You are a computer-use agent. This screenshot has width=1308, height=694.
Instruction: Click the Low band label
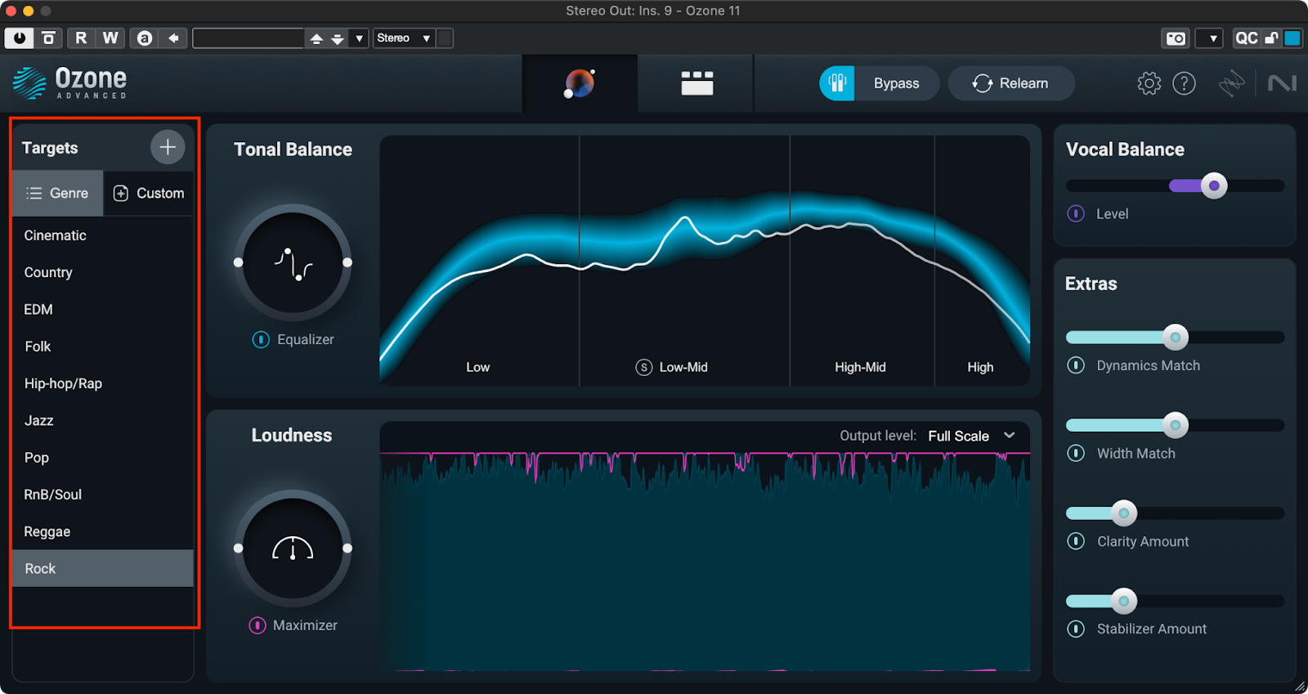coord(478,367)
